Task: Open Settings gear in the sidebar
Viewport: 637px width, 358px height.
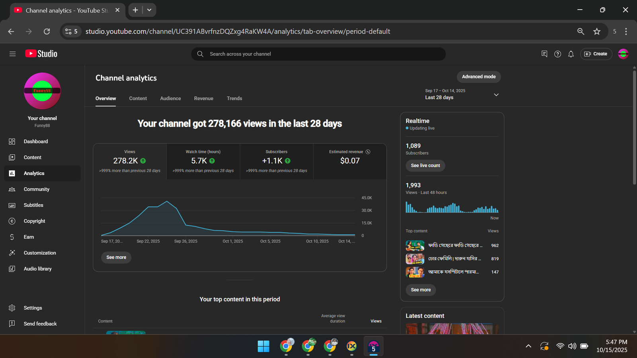Action: (x=12, y=308)
